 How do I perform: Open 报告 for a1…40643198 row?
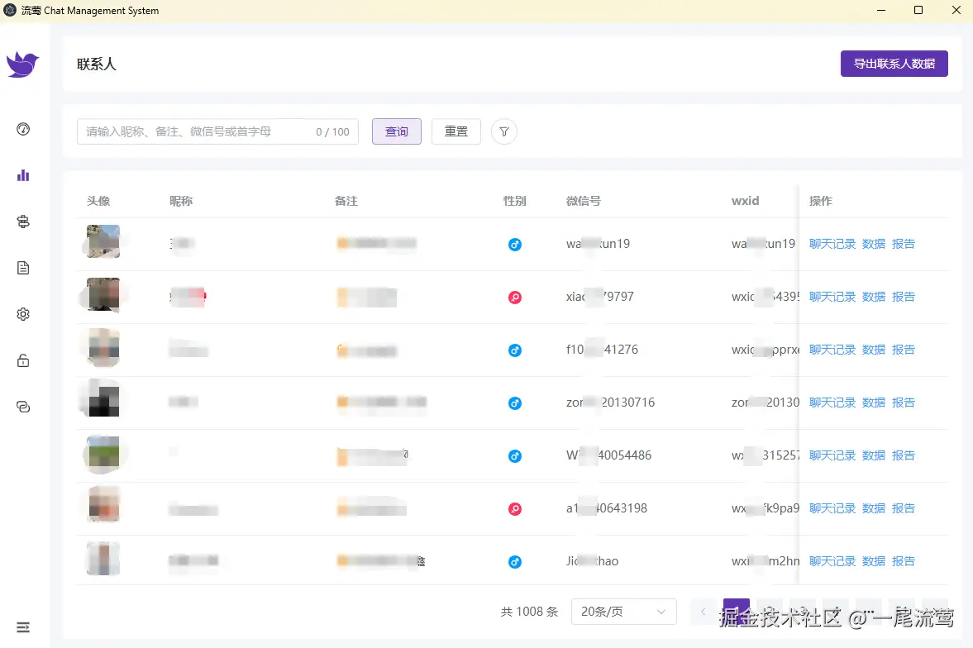pyautogui.click(x=904, y=508)
